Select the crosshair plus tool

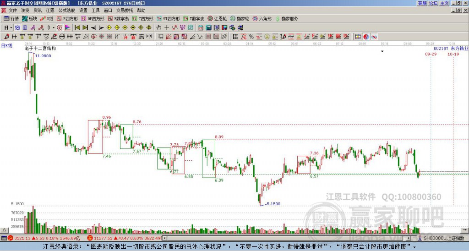point(167,27)
